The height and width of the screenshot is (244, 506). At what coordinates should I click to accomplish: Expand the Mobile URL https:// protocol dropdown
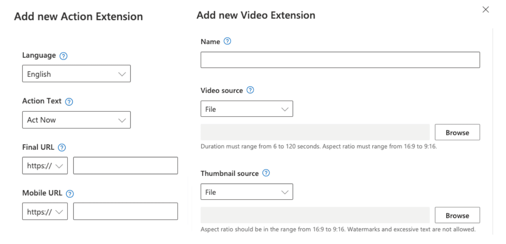(45, 211)
